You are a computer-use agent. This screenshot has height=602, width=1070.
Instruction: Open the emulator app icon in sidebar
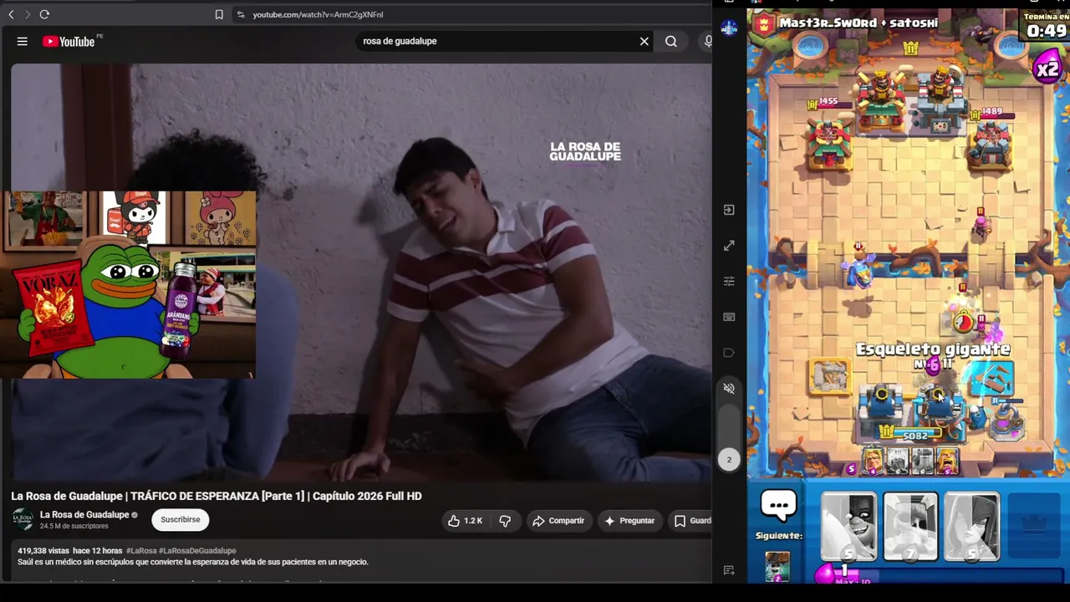[729, 28]
